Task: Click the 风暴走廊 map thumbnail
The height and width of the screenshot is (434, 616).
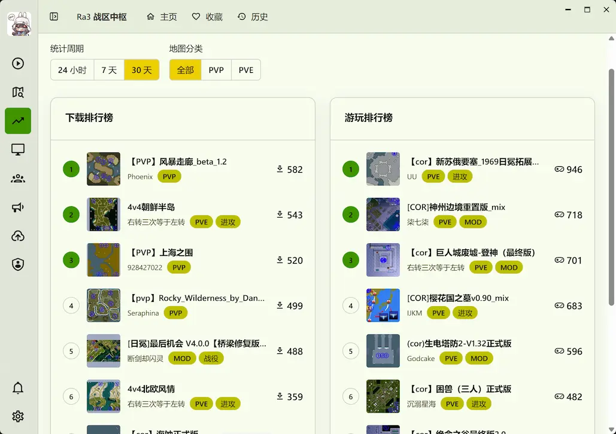Action: (x=104, y=169)
